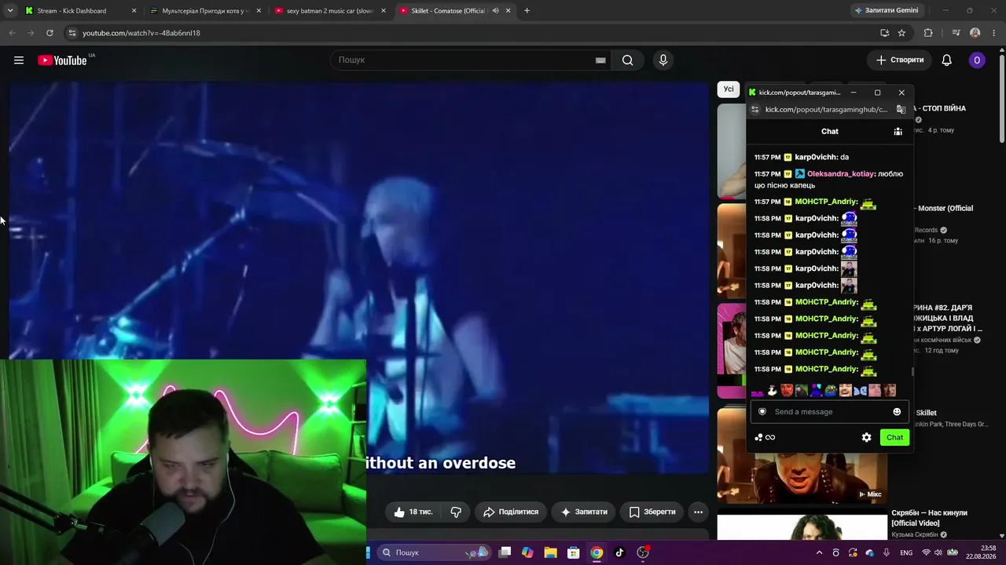Viewport: 1006px width, 565px height.
Task: Open a new browser tab
Action: 527,11
